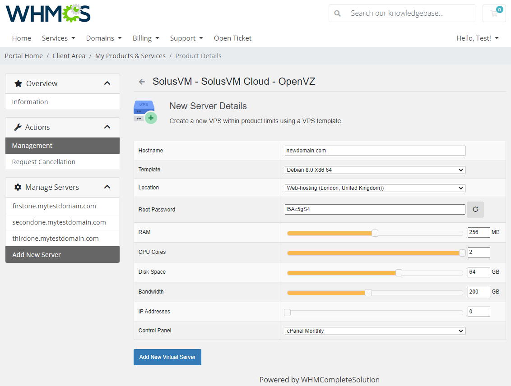Open secondone.mytestdomain.com server

[x=63, y=222]
